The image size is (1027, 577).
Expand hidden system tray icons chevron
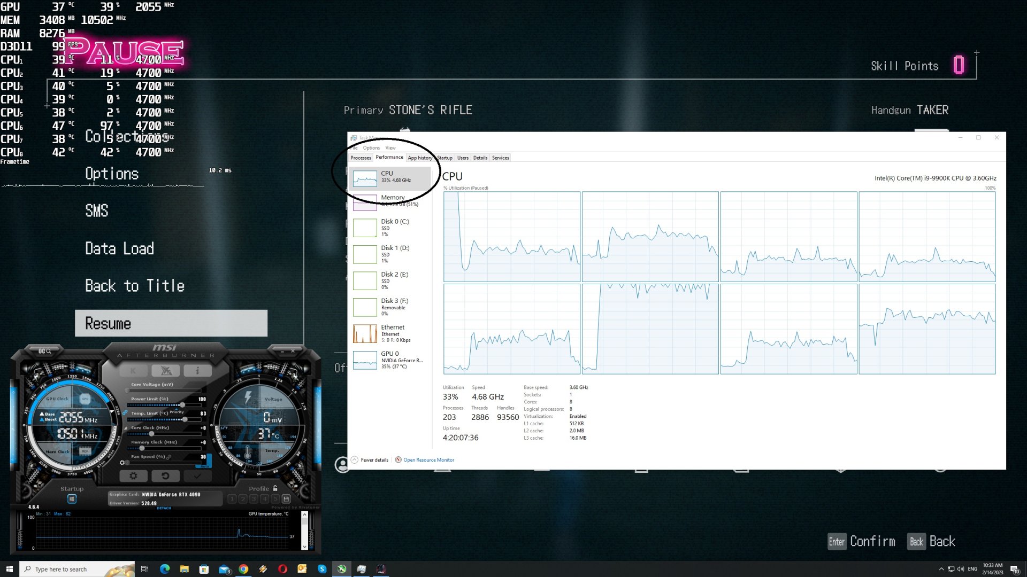coord(941,569)
